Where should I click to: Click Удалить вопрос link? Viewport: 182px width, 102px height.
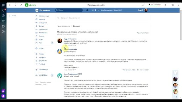pos(142,33)
